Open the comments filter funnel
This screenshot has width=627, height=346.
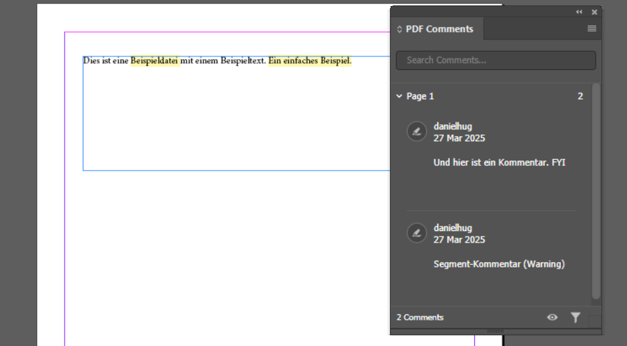[575, 317]
